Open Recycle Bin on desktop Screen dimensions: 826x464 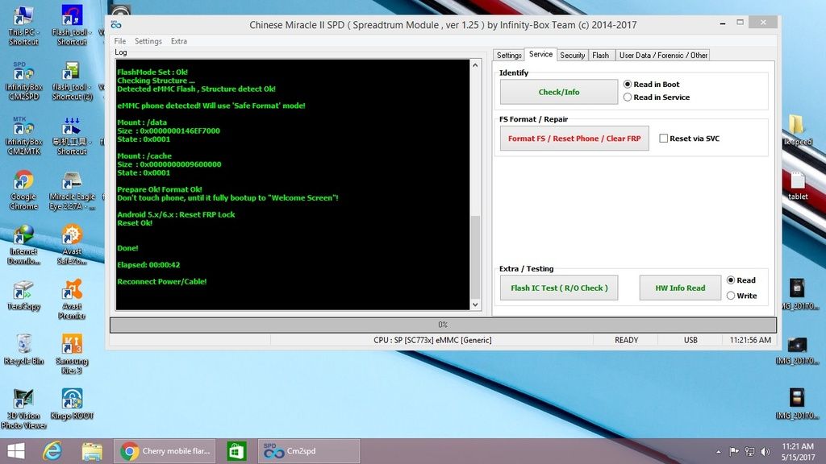click(x=23, y=346)
